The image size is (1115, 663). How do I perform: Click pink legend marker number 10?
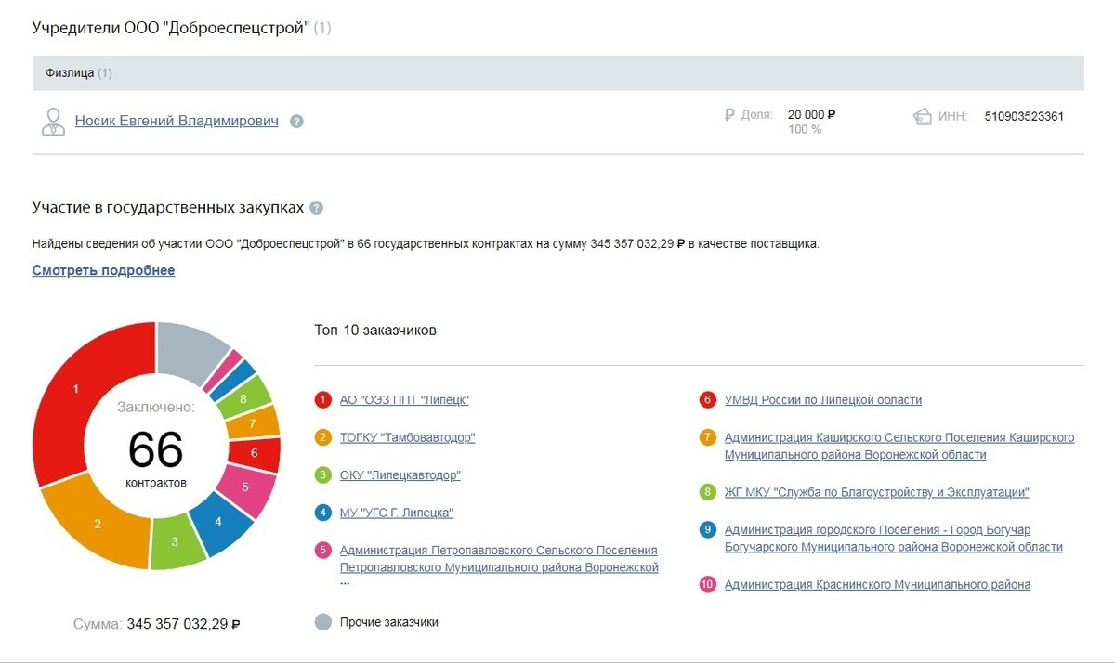(707, 585)
